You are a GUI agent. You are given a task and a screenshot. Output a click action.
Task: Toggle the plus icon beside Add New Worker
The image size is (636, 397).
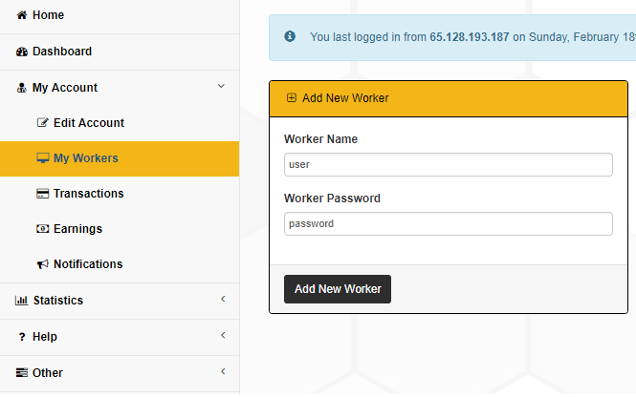coord(292,97)
